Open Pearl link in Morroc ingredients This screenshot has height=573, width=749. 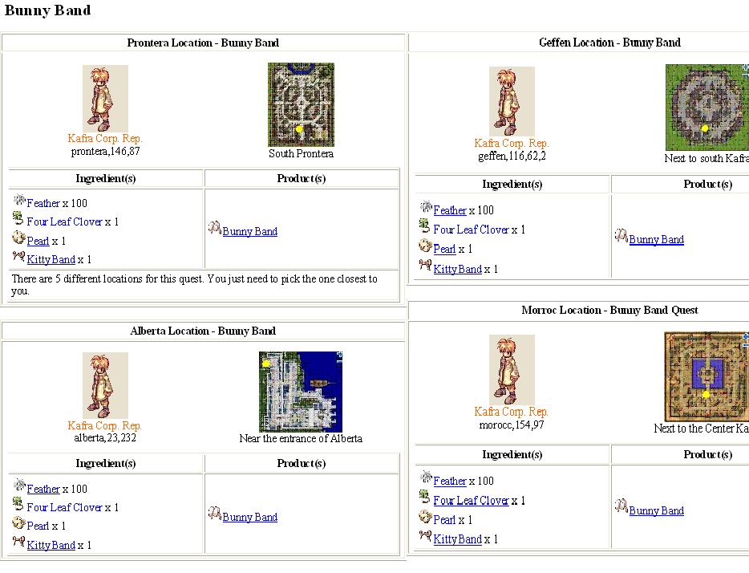[444, 519]
